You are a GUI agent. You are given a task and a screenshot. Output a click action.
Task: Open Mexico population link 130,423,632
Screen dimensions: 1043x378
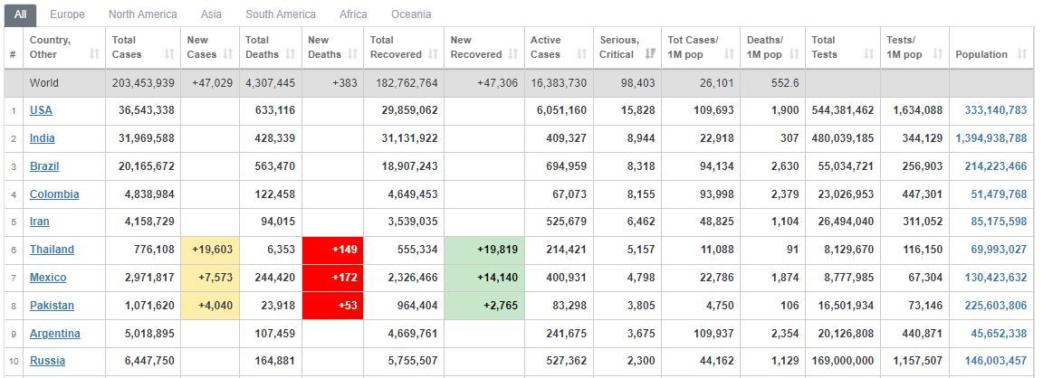[x=996, y=278]
